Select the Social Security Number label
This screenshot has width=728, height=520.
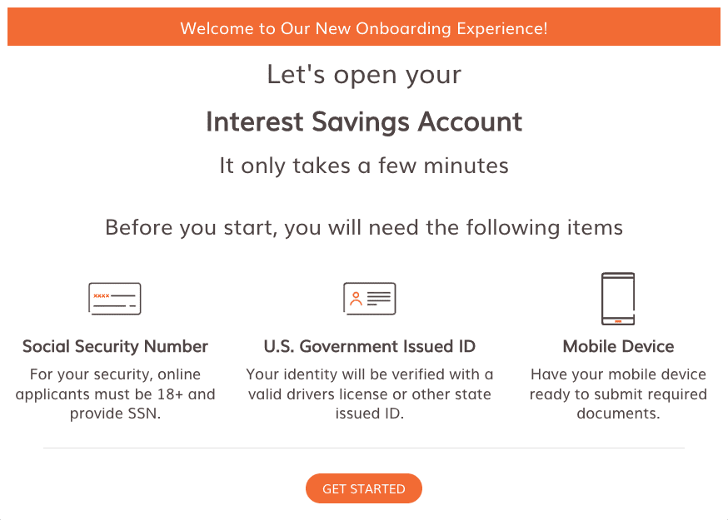coord(114,346)
